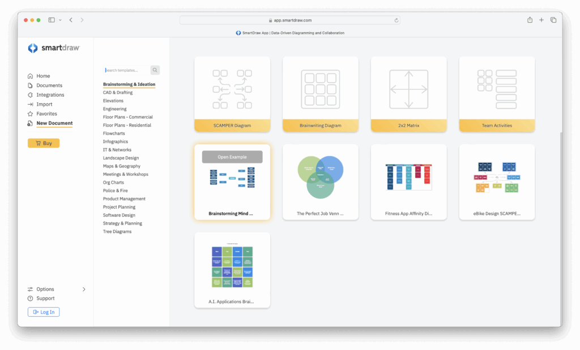
Task: Open Favorites in the sidebar
Action: coord(46,114)
